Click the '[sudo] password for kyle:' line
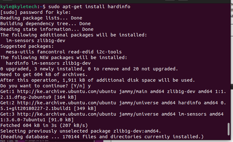233x142 pixels. click(35, 12)
